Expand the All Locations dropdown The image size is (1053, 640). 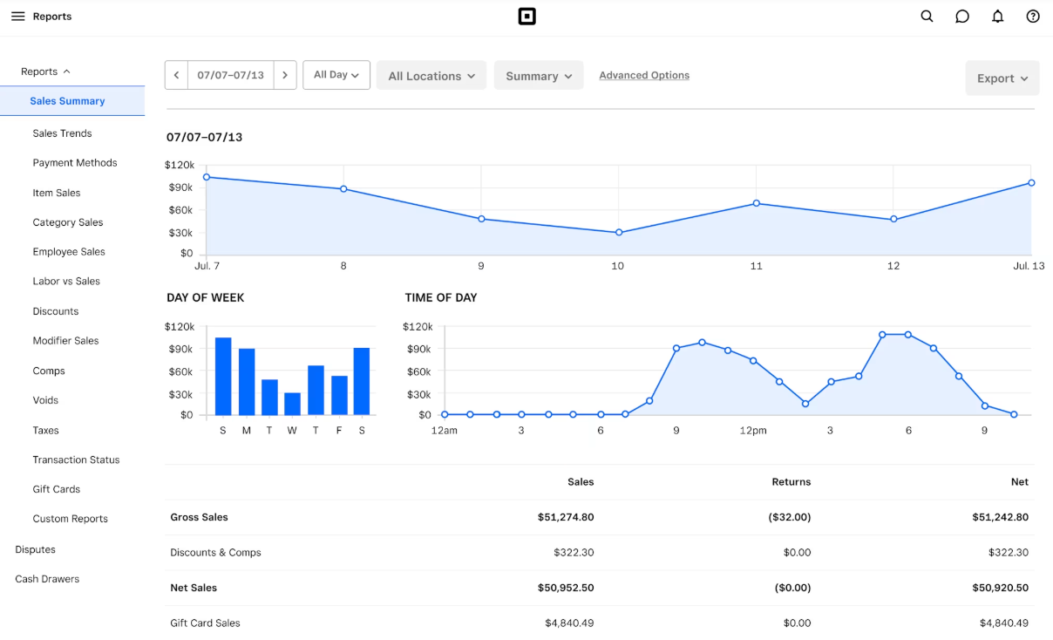point(431,76)
